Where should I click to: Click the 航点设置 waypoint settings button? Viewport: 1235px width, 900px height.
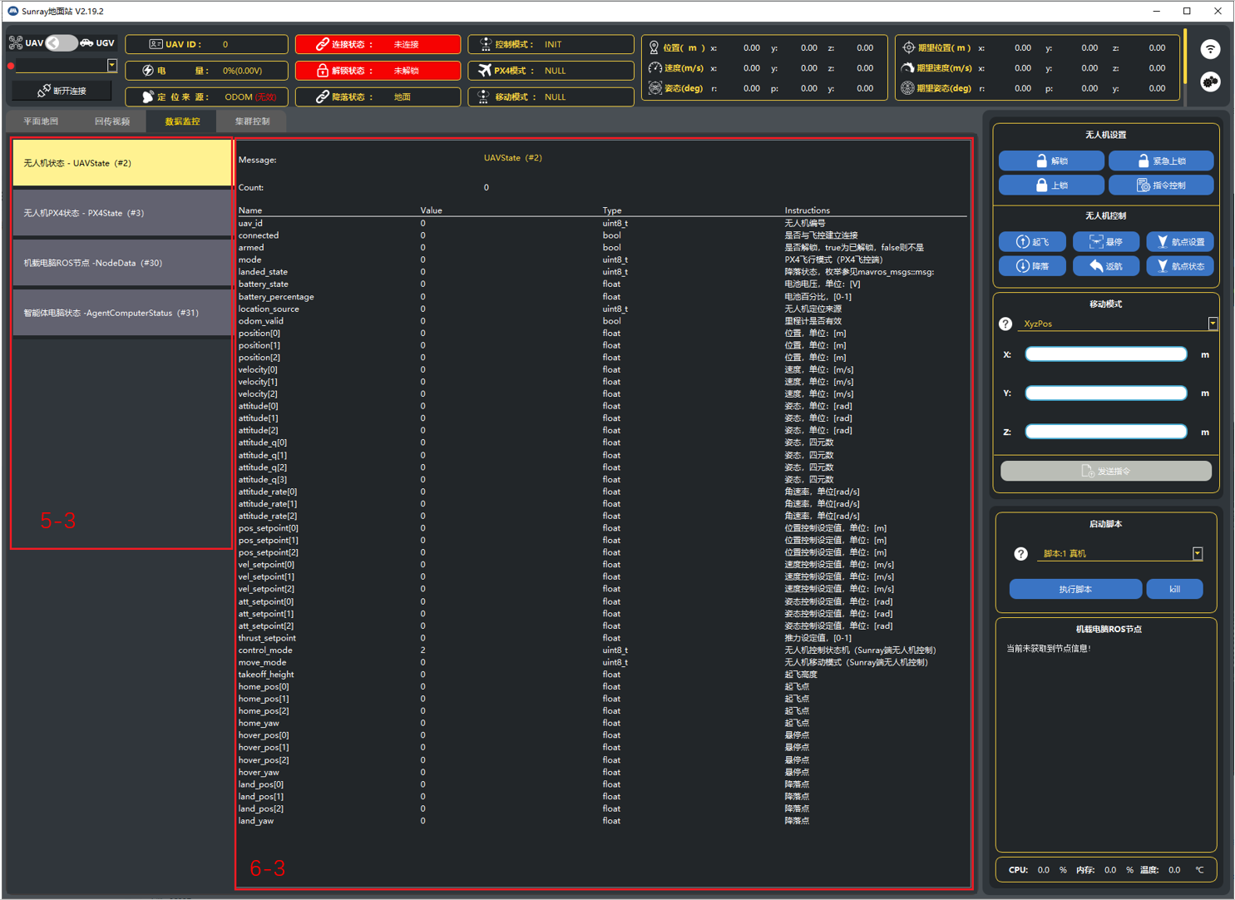click(1180, 242)
